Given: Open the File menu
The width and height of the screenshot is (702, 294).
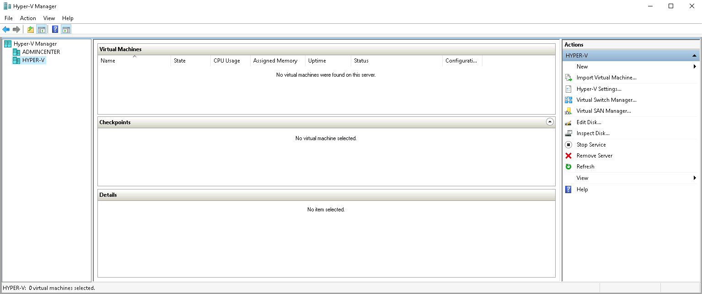Looking at the screenshot, I should (x=9, y=18).
